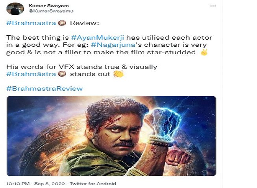Click Kumar Swayam's profile avatar

pos(15,9)
